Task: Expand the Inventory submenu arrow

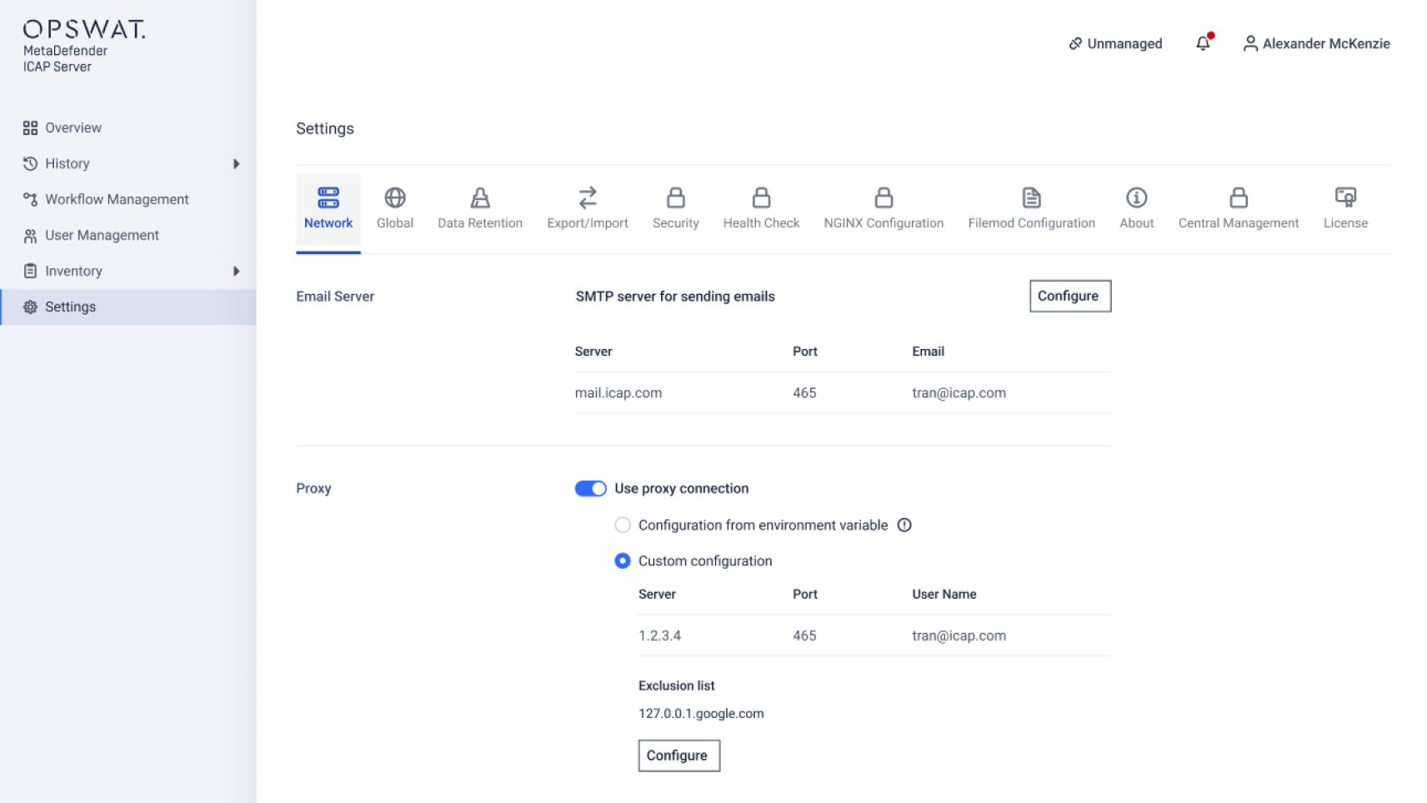Action: pyautogui.click(x=236, y=271)
